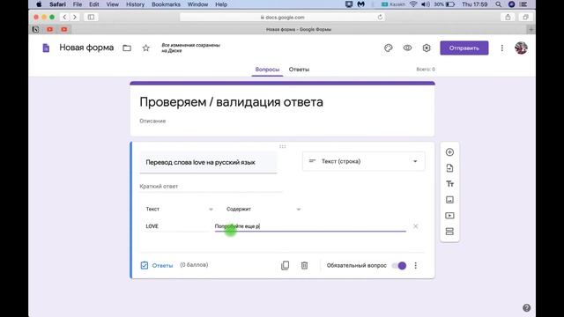This screenshot has width=564, height=317.
Task: Click the Отправить button
Action: (464, 48)
